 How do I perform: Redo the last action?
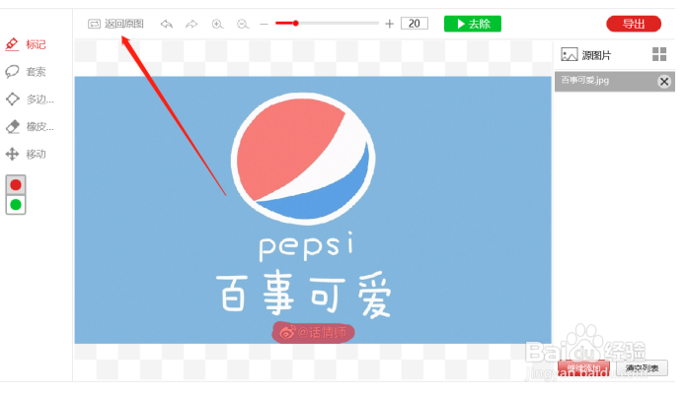point(191,24)
